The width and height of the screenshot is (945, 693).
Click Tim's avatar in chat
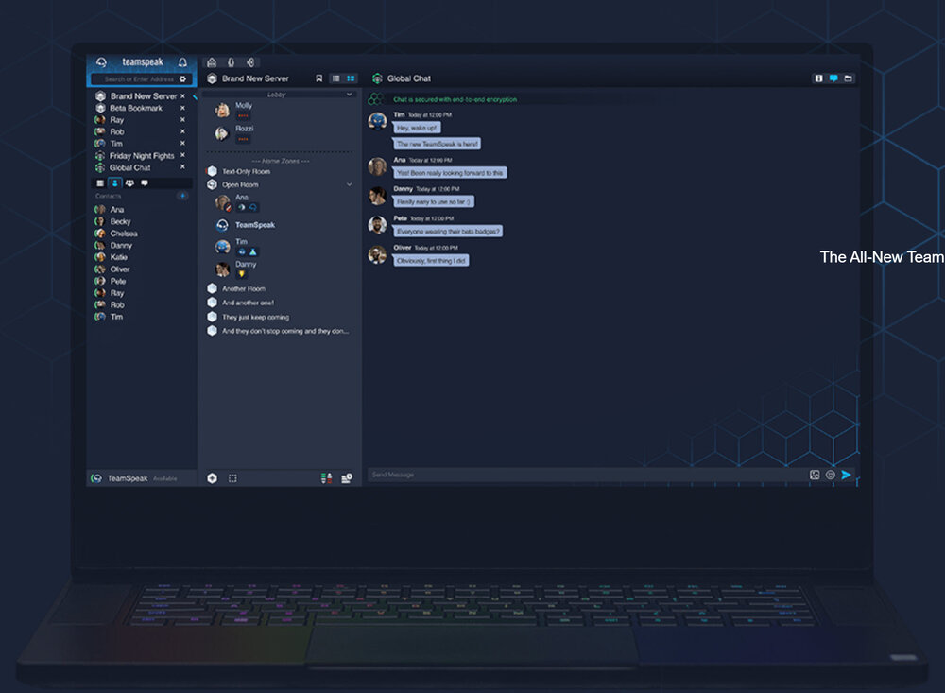click(x=377, y=121)
